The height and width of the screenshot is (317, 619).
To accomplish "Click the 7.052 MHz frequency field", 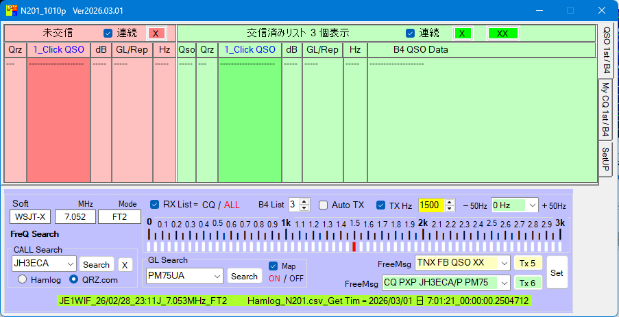I will pyautogui.click(x=75, y=217).
